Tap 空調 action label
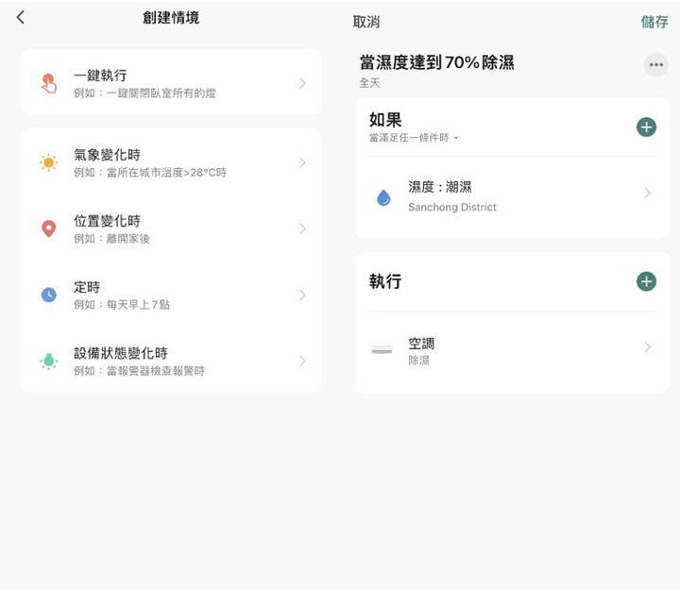The height and width of the screenshot is (590, 680). [421, 344]
